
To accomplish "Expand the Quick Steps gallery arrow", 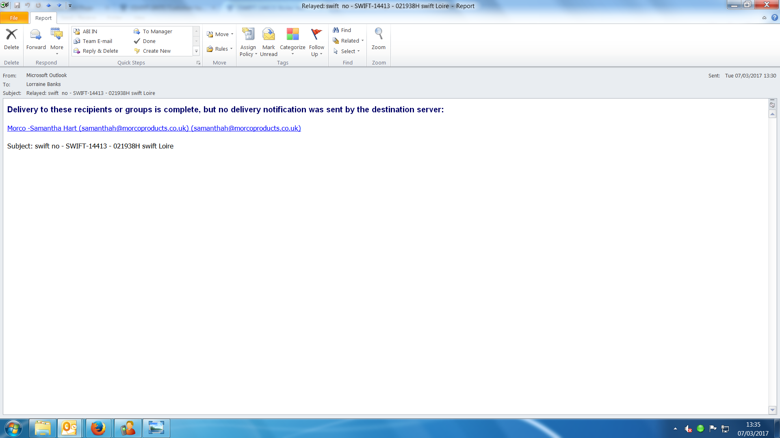I will (196, 51).
